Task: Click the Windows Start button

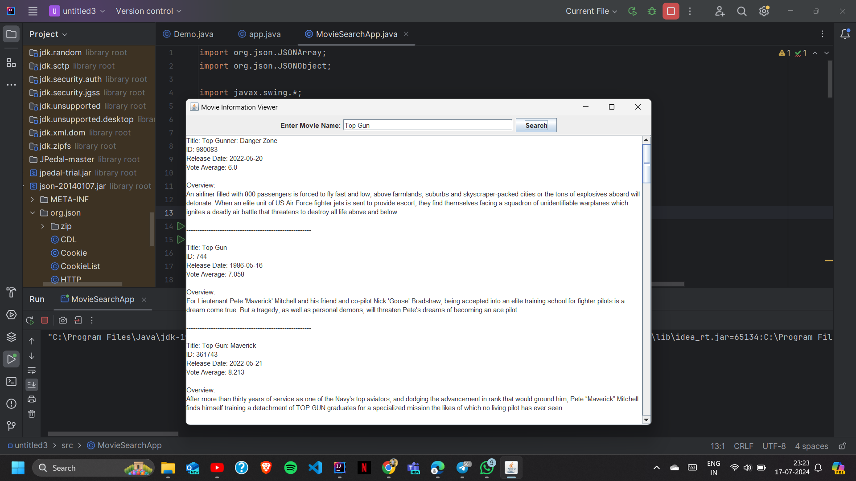Action: point(18,468)
